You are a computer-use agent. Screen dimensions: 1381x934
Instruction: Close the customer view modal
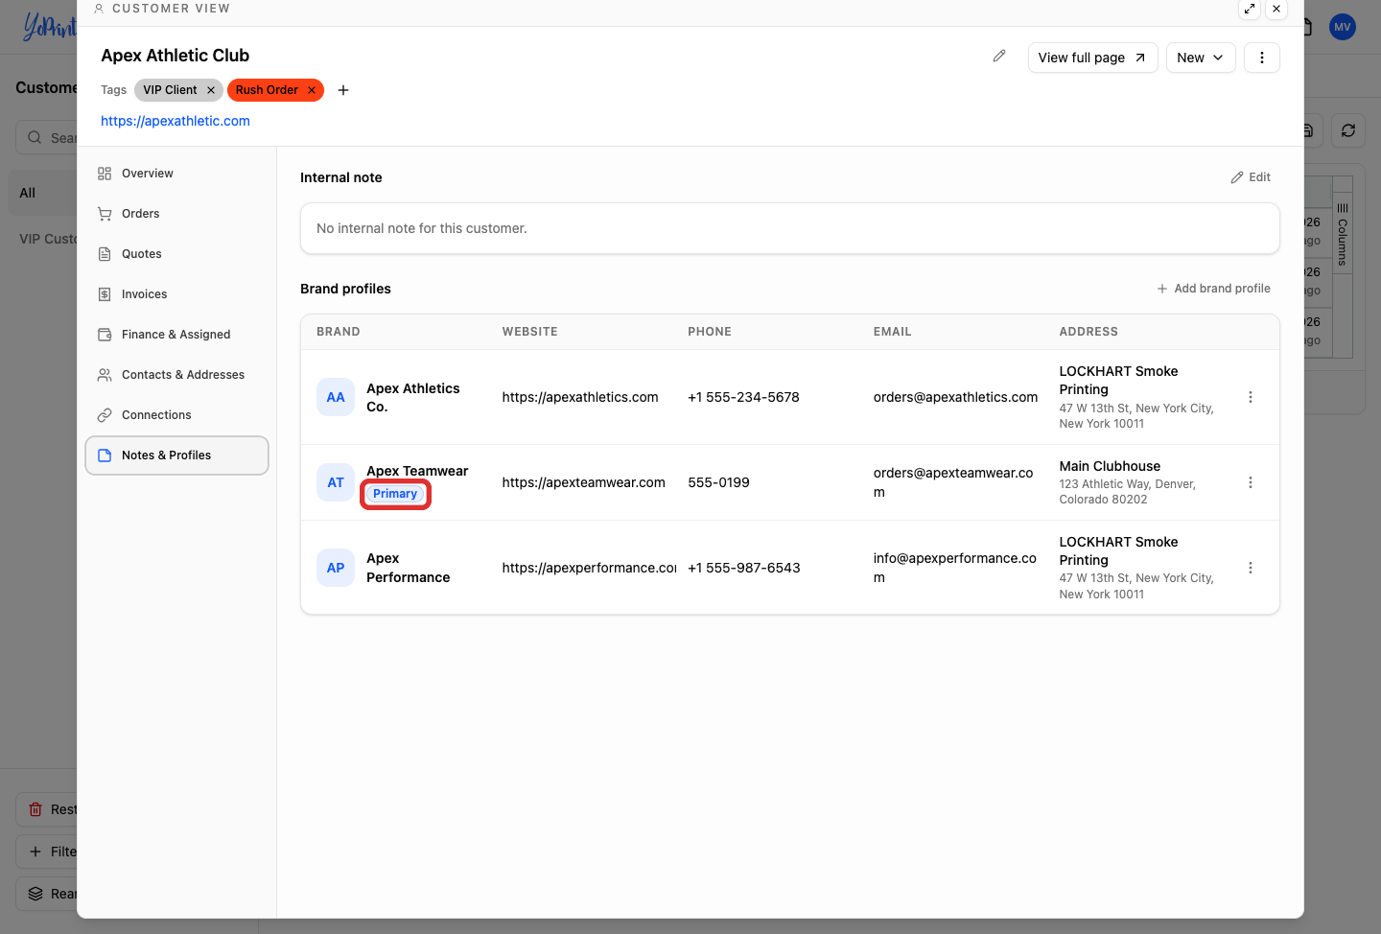coord(1276,9)
